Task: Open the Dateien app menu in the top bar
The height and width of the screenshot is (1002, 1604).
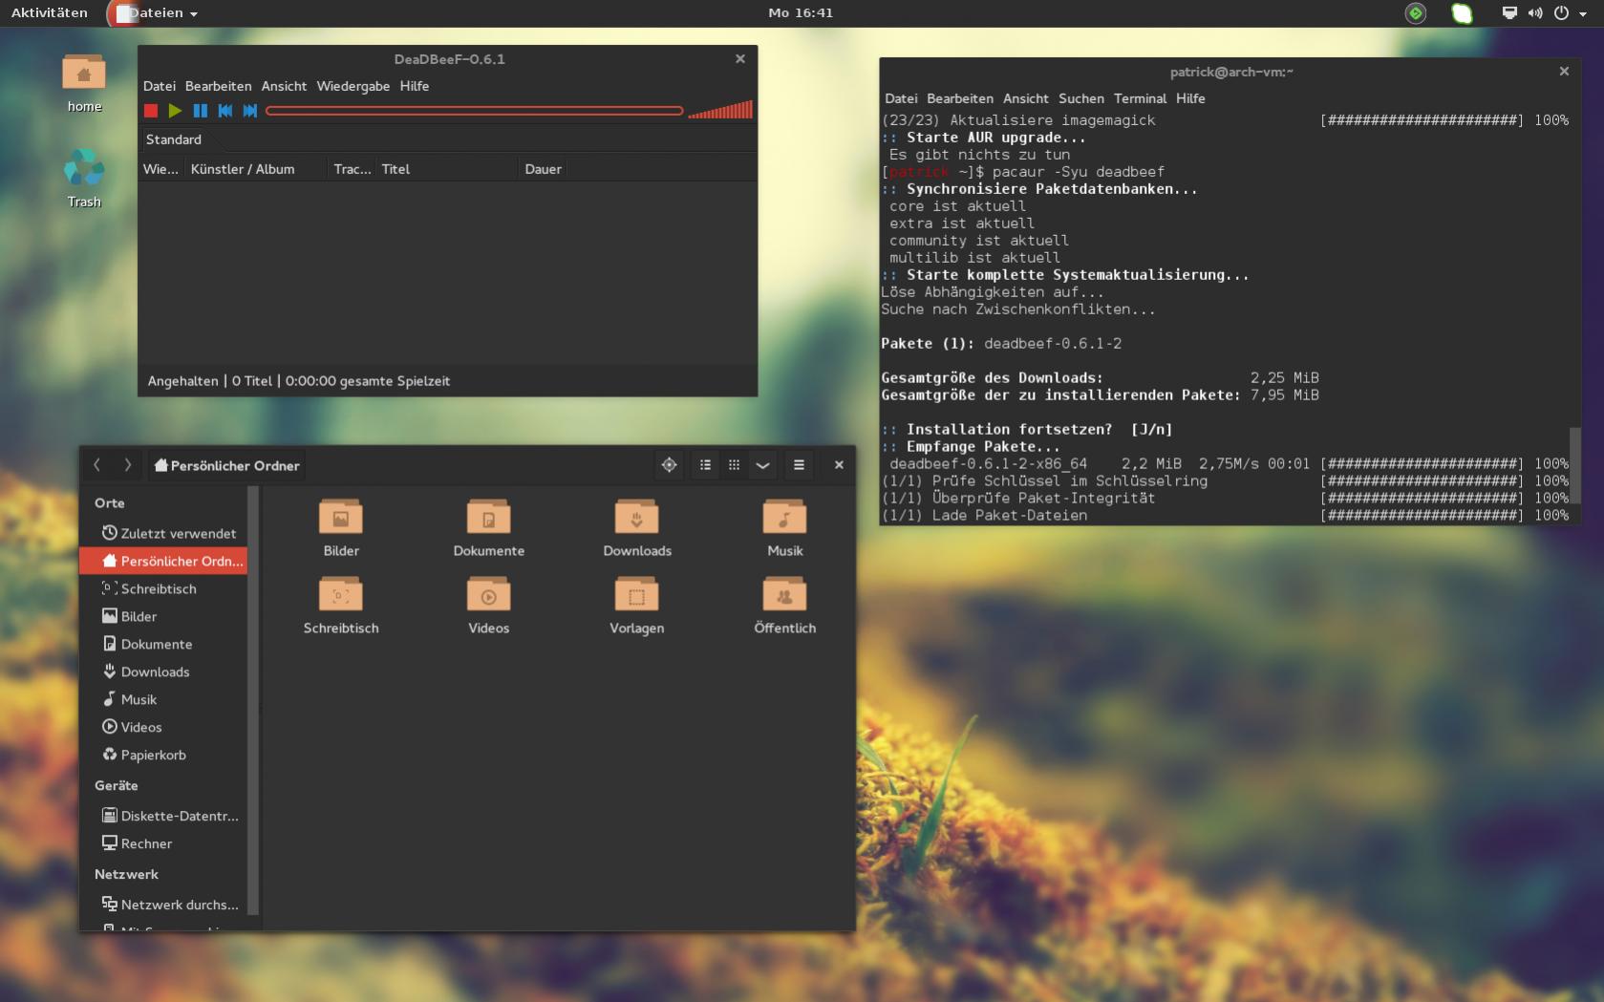Action: tap(156, 12)
